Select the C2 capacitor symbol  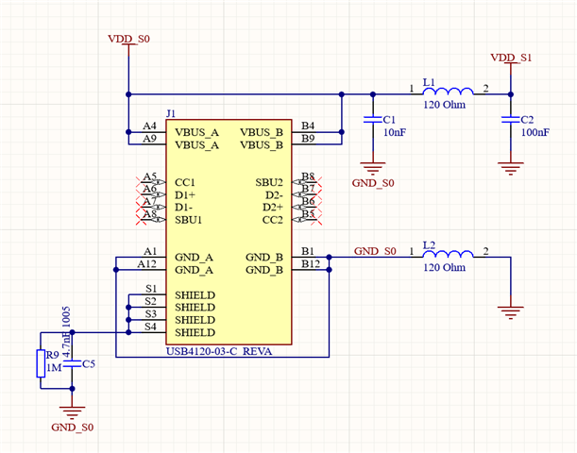(510, 120)
